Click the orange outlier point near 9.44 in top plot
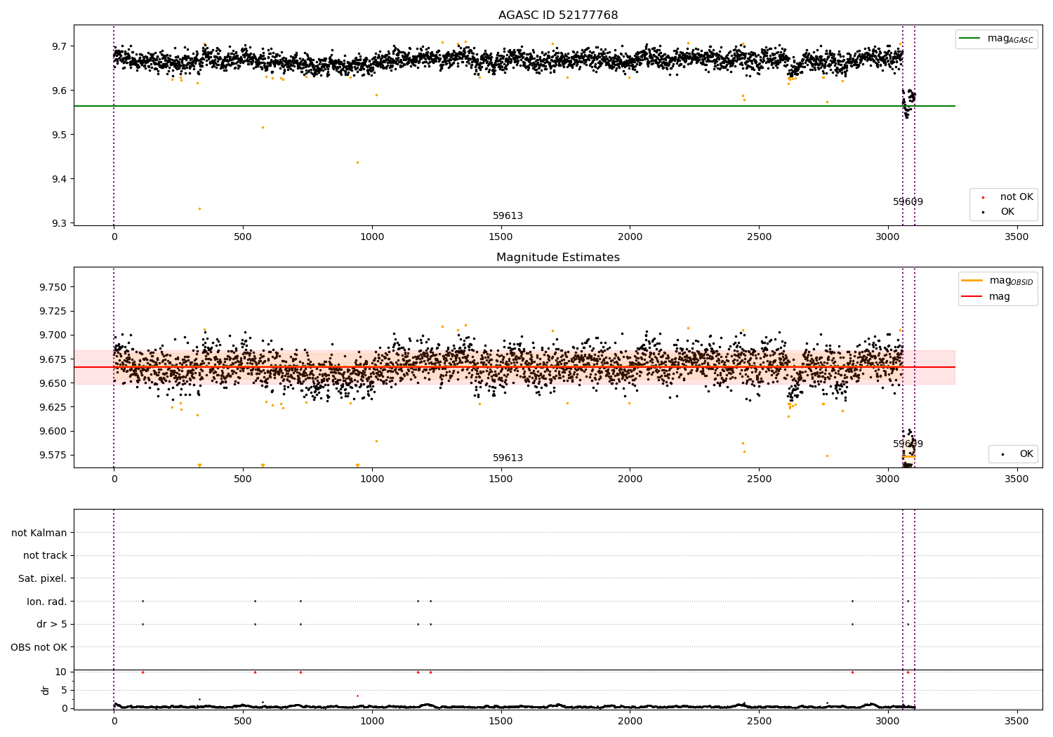The width and height of the screenshot is (1053, 737). click(357, 162)
